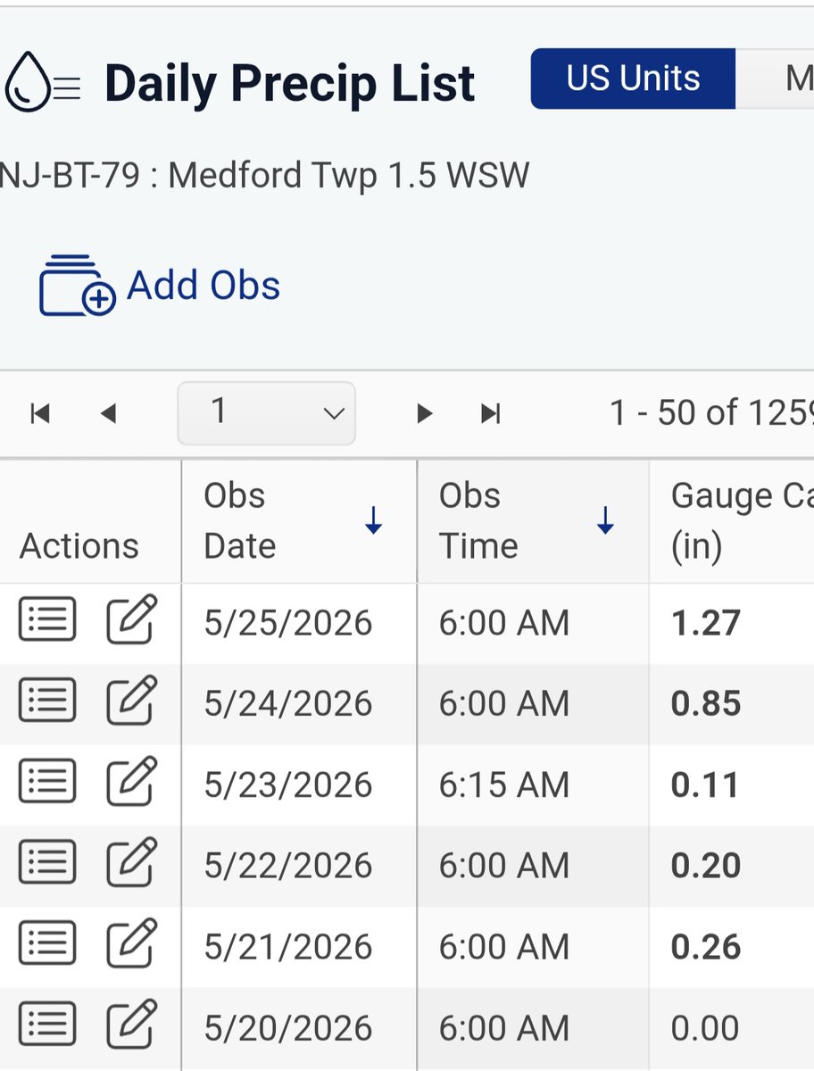Click gauge value 1.27
The width and height of the screenshot is (814, 1071).
[706, 623]
